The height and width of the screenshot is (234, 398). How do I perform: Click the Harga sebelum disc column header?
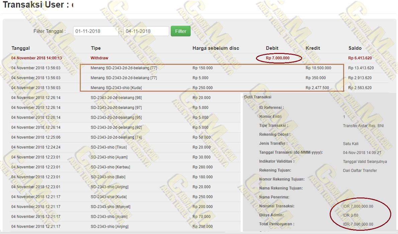(x=216, y=48)
